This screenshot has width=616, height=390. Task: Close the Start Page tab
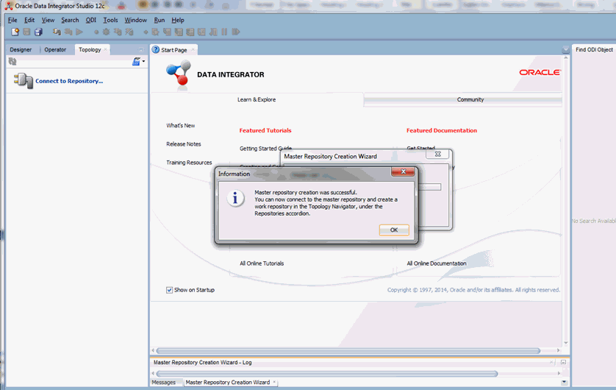(193, 49)
